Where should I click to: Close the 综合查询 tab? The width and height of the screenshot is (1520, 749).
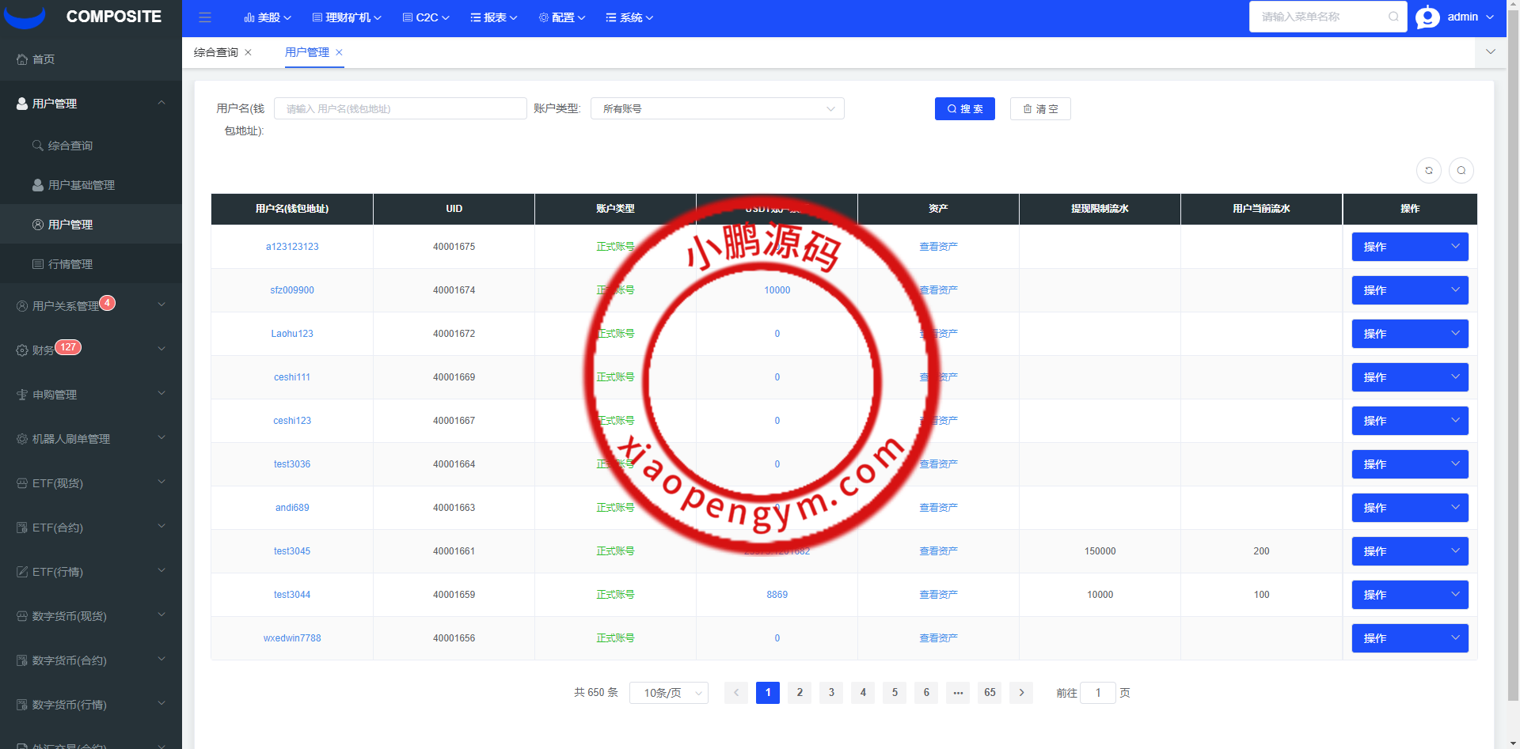(x=249, y=52)
